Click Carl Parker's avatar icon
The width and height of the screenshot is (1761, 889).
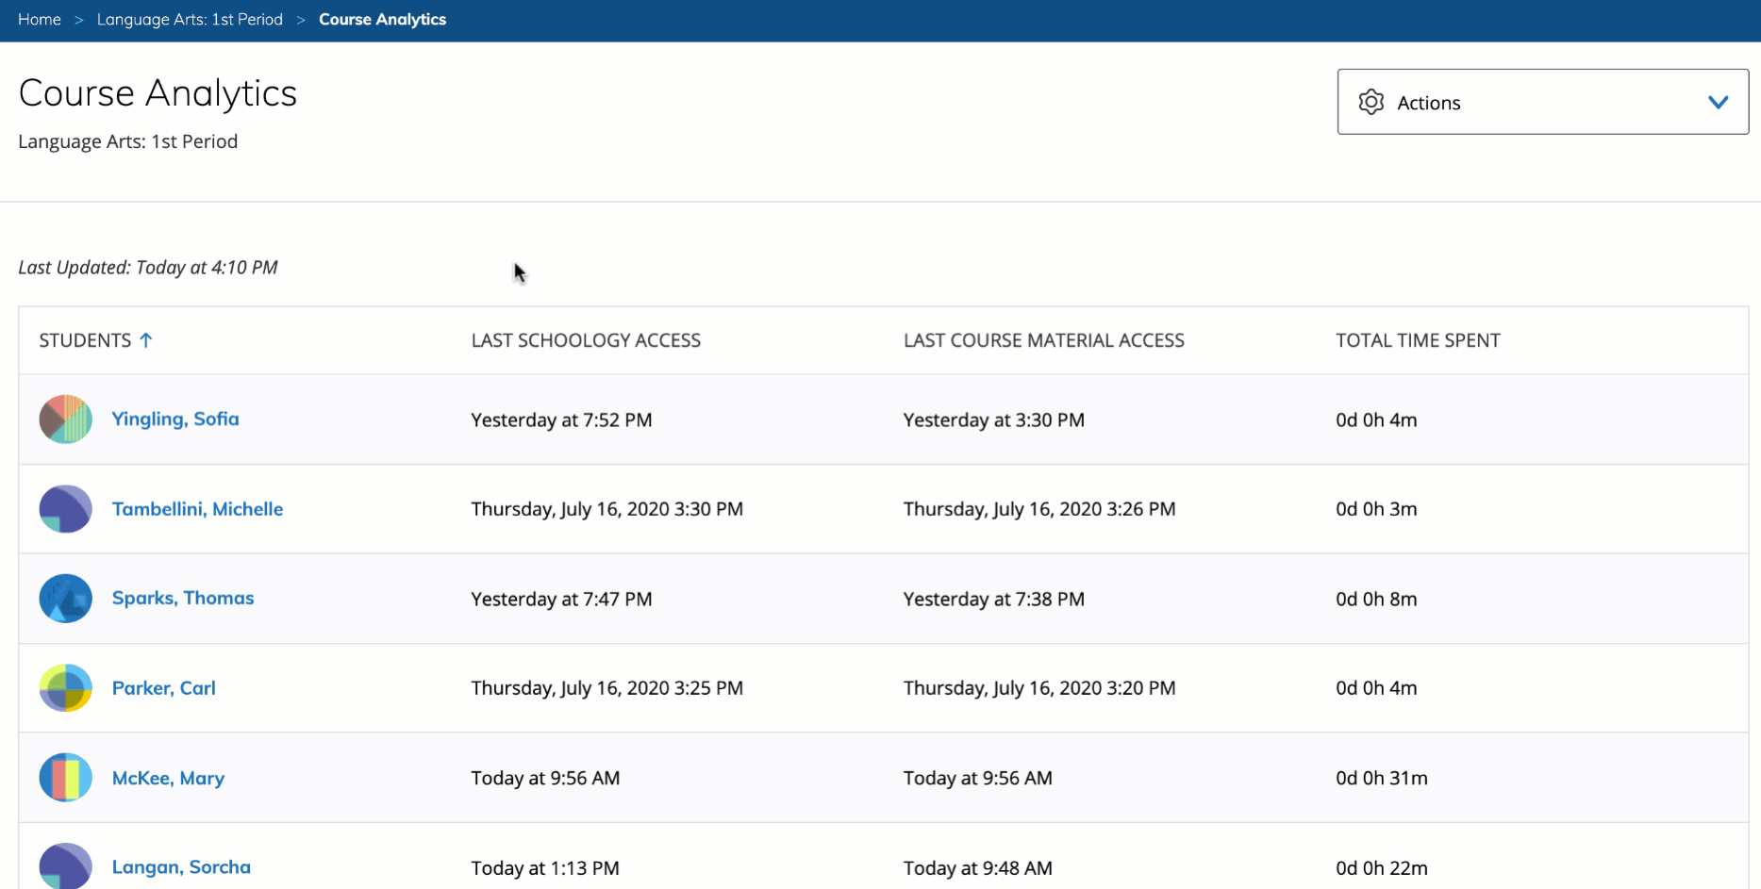click(x=65, y=688)
